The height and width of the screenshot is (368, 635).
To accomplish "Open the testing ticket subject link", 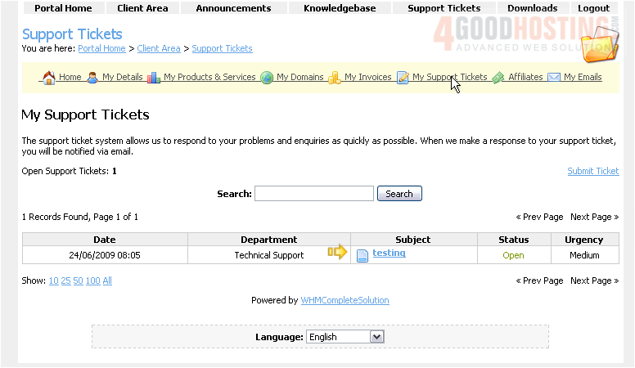I will click(389, 254).
